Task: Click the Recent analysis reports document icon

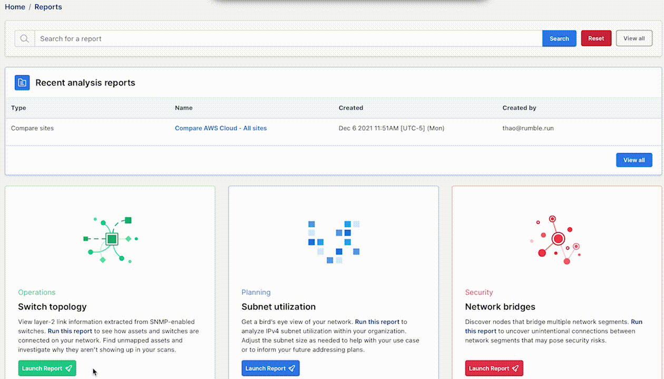Action: pos(22,83)
